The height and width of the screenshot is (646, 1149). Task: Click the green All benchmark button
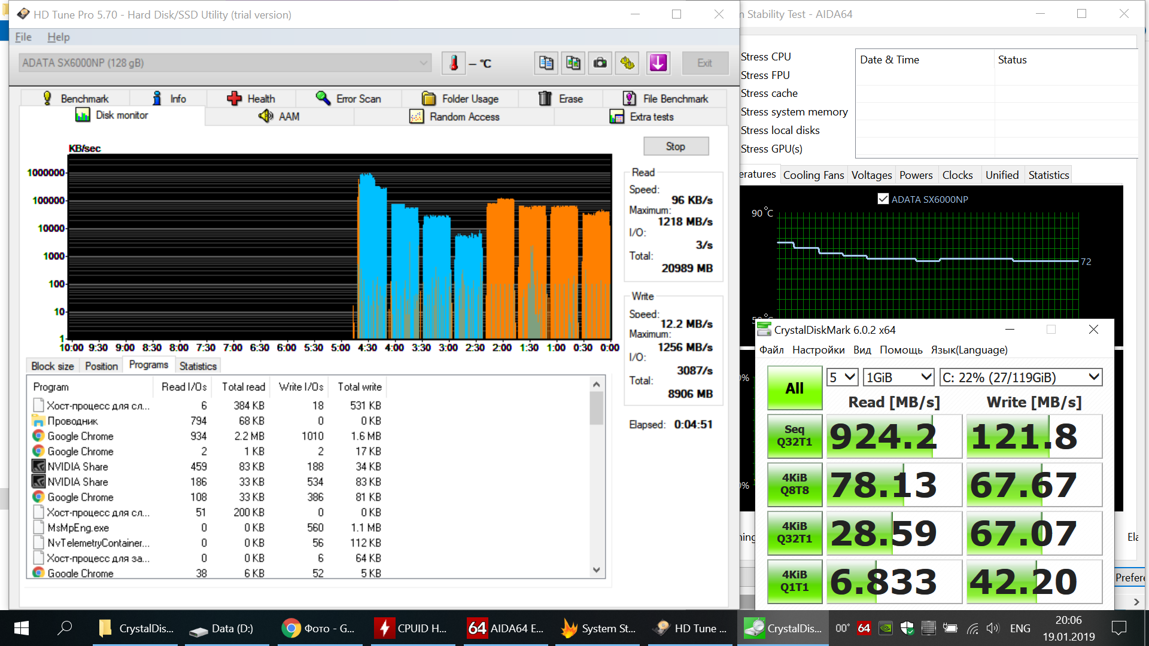click(794, 388)
